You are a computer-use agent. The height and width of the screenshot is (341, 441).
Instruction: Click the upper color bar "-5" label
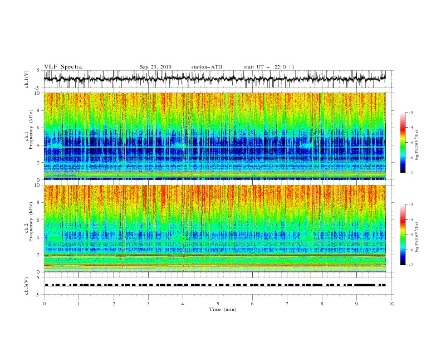click(411, 143)
